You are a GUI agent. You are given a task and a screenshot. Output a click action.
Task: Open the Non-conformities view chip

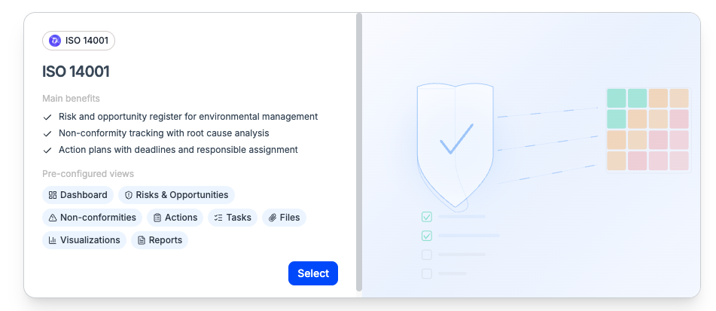pos(93,218)
